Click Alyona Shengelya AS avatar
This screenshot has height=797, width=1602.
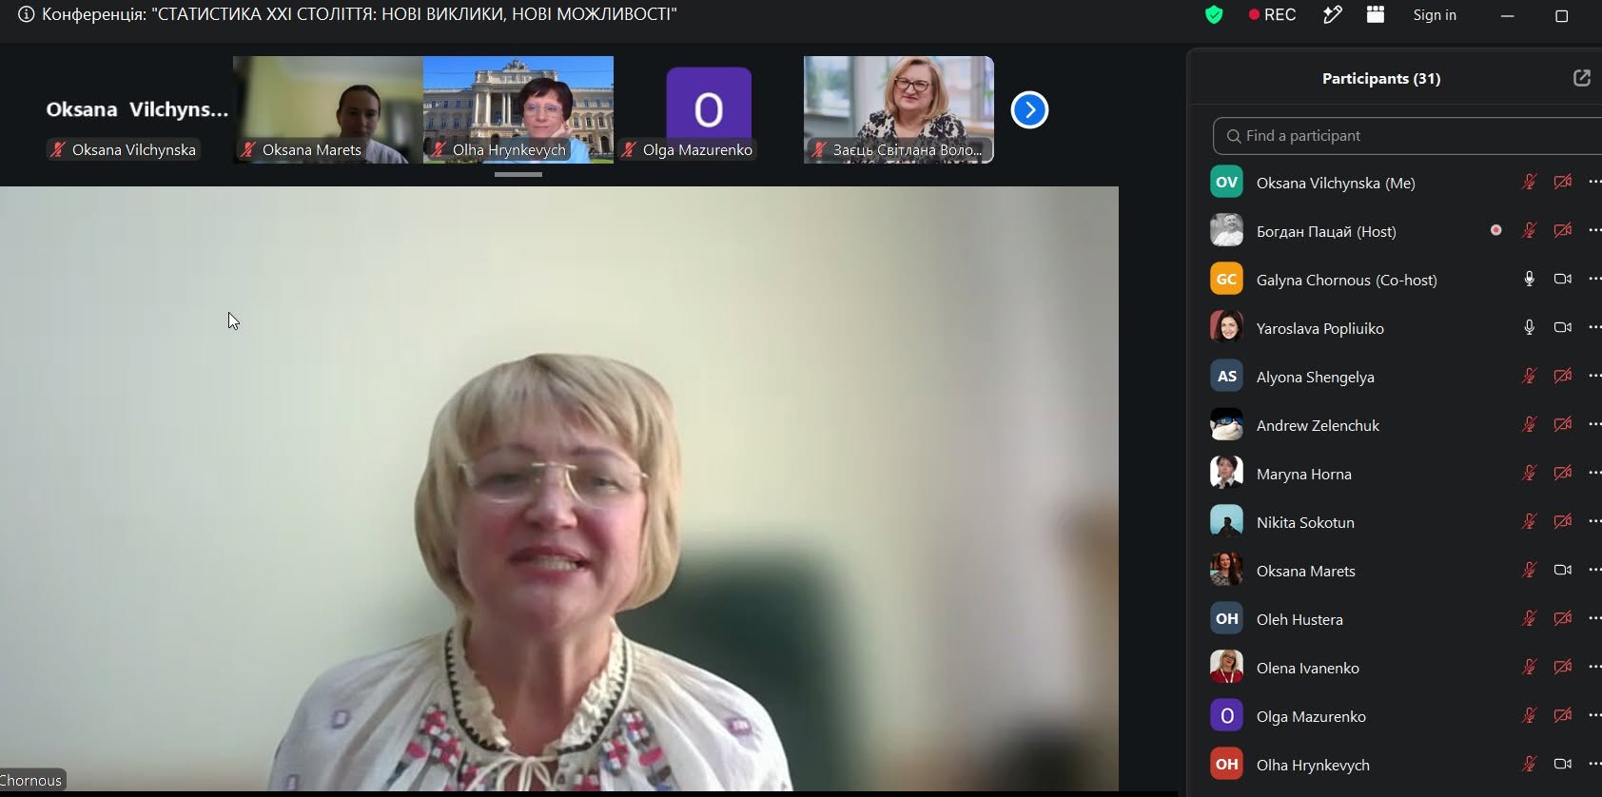(x=1226, y=376)
